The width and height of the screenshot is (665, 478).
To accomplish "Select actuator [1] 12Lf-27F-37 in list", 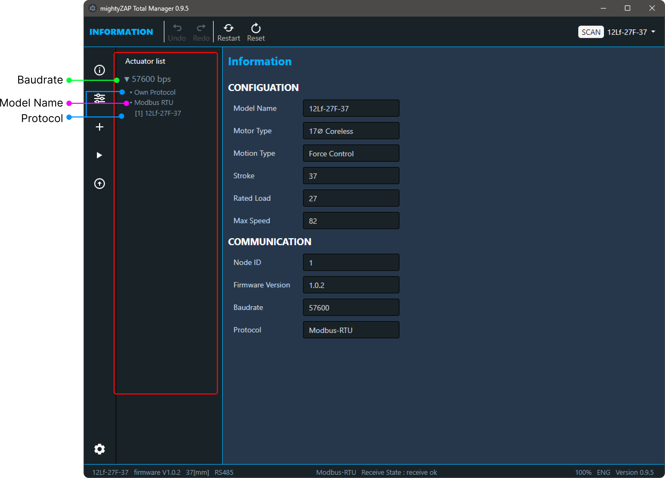I will [158, 113].
